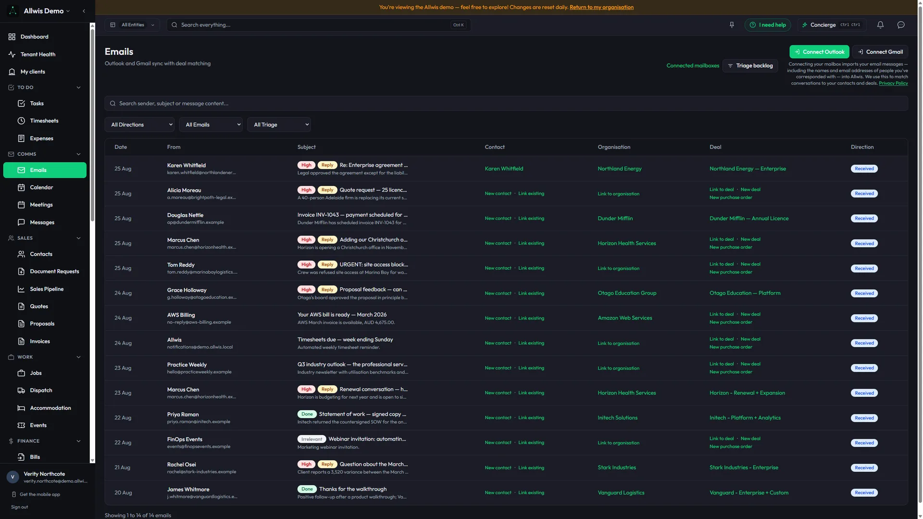Screen dimensions: 923x519
Task: Open Bills in the sidebar
Action: point(45,457)
